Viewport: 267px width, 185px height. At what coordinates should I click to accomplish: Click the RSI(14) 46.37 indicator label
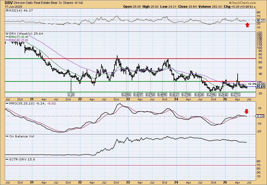21,10
